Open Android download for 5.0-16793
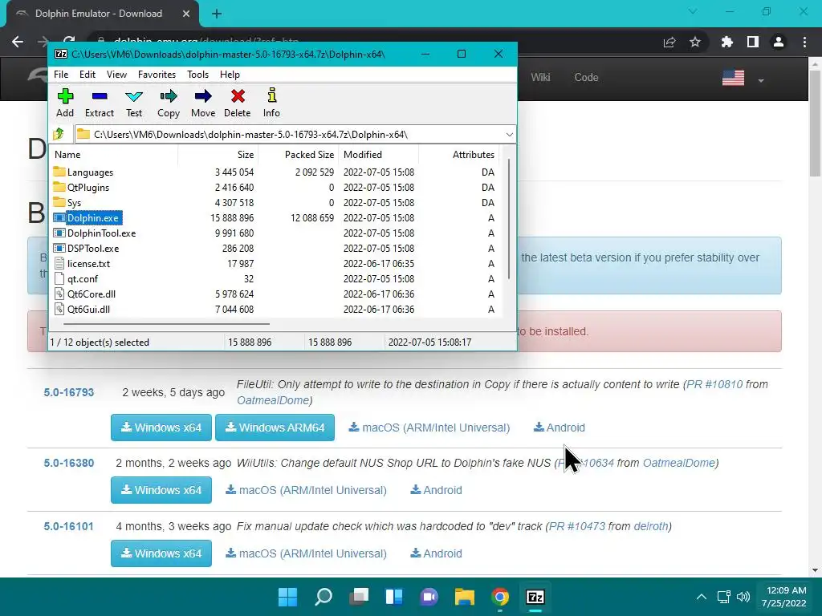822x616 pixels. (560, 428)
